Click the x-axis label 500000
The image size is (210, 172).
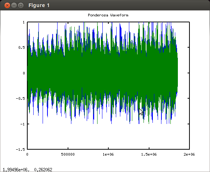(68, 155)
